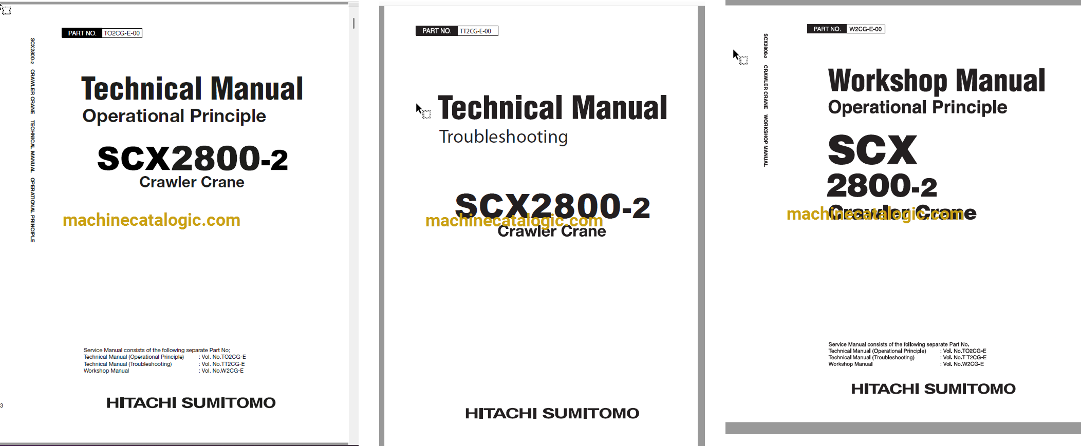
Task: Click the 2800-2 text on the Workshop Manual cover
Action: pos(882,186)
